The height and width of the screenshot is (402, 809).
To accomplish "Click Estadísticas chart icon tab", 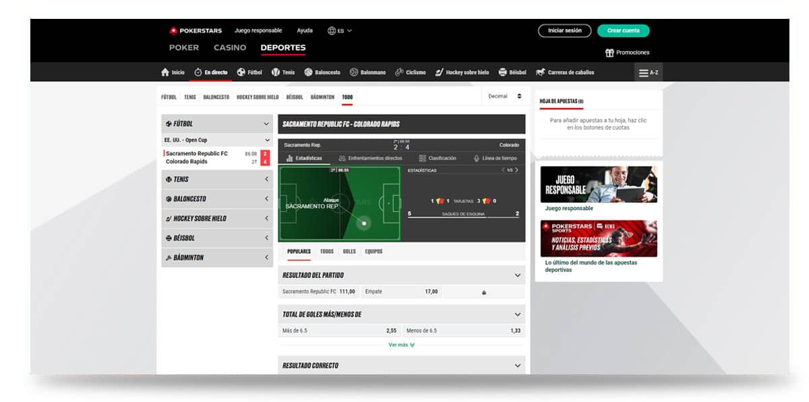I will coord(290,159).
